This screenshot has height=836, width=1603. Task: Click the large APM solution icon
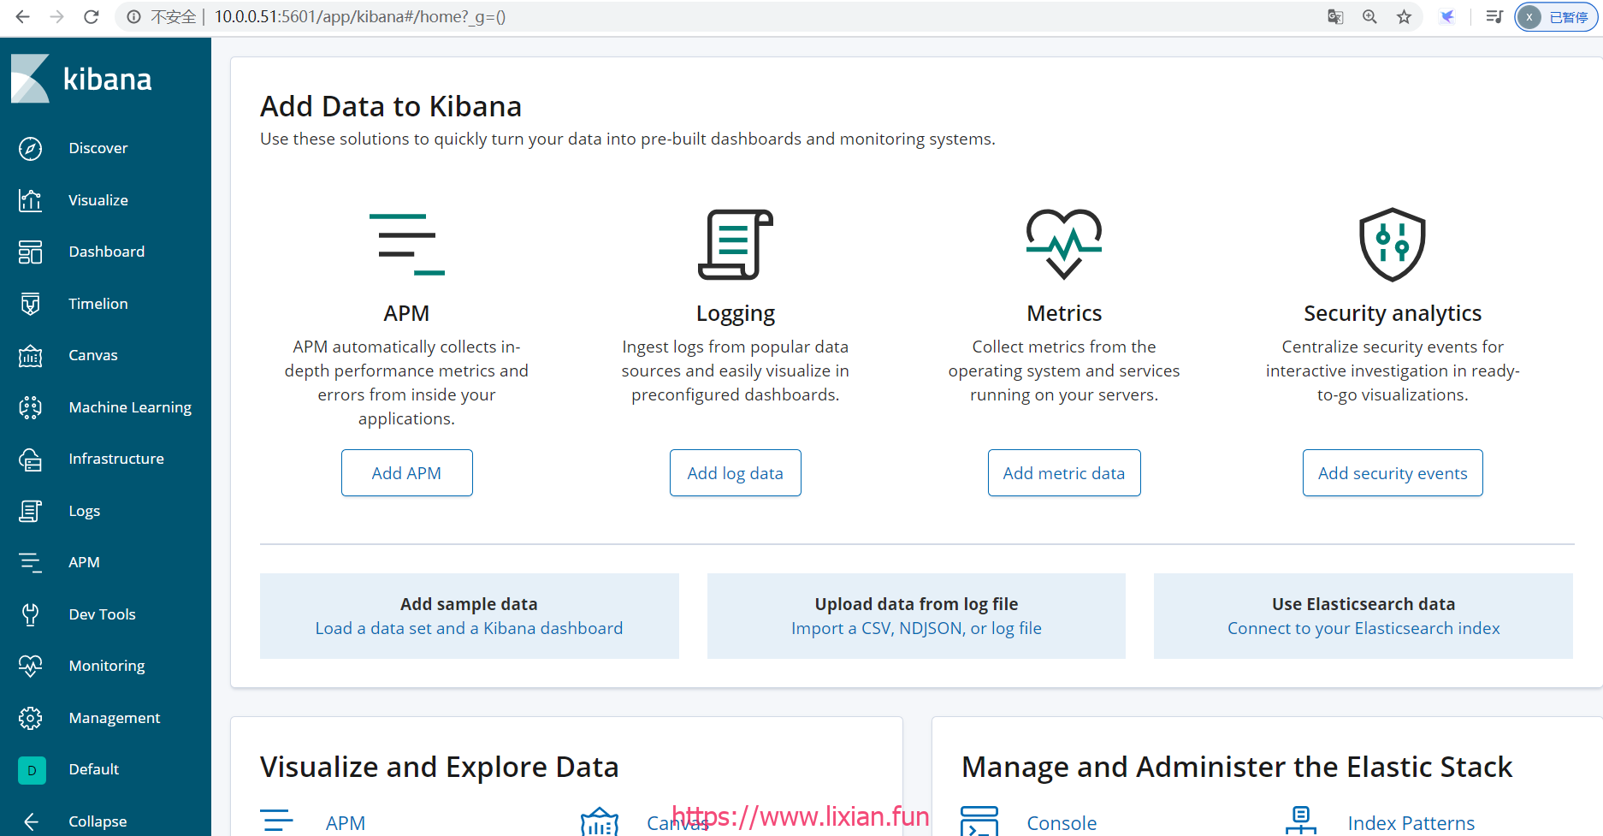click(x=406, y=245)
